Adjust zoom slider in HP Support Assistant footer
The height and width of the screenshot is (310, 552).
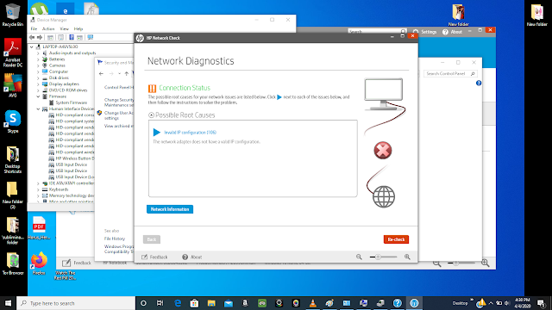coord(455,263)
